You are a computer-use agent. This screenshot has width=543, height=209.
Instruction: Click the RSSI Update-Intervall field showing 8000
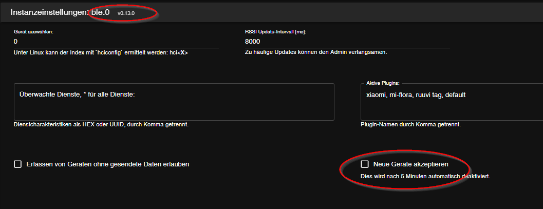click(347, 41)
